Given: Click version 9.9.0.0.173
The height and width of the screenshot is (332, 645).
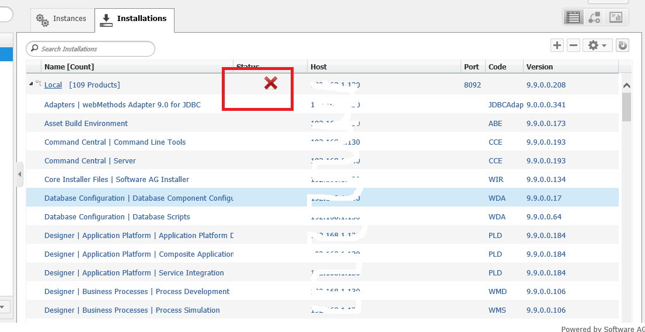Looking at the screenshot, I should point(546,124).
